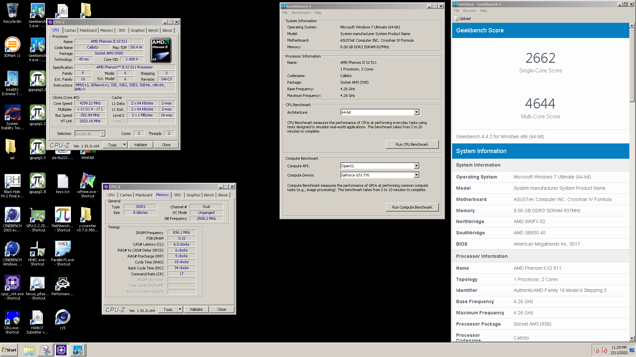Click the NB Frequency 2508.2 MHz value
The height and width of the screenshot is (357, 636).
[x=206, y=218]
